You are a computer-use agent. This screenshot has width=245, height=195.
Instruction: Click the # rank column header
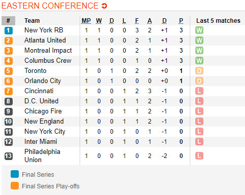[x=8, y=21]
